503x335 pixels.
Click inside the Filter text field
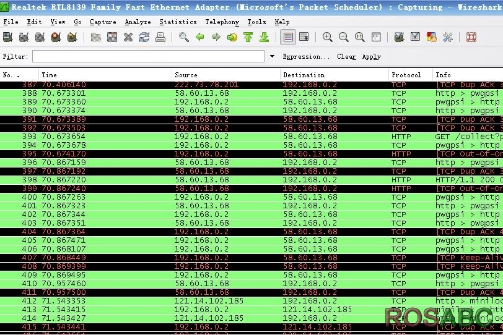coord(148,56)
